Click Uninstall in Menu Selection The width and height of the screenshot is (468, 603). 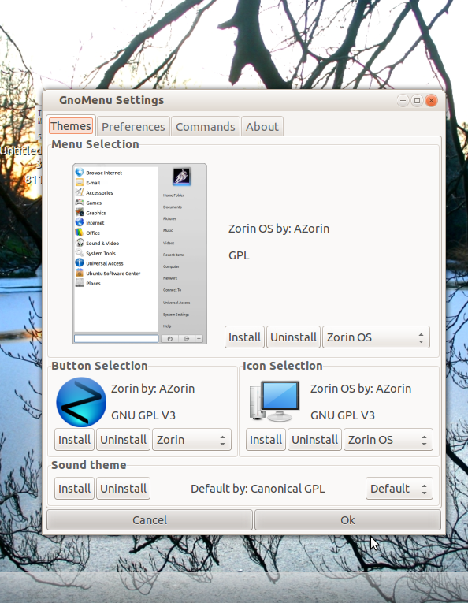click(293, 337)
